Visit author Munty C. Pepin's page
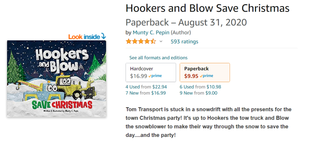Viewport: 309px width, 145px height. (x=151, y=32)
